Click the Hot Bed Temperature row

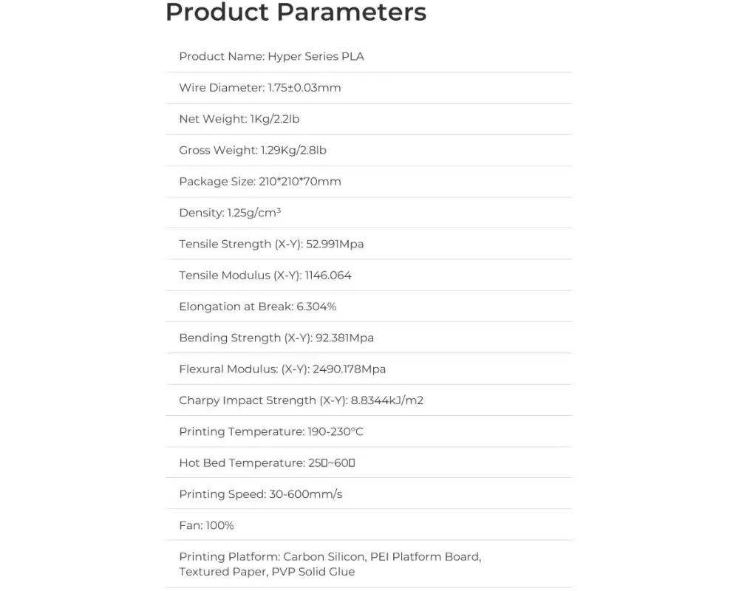[268, 463]
